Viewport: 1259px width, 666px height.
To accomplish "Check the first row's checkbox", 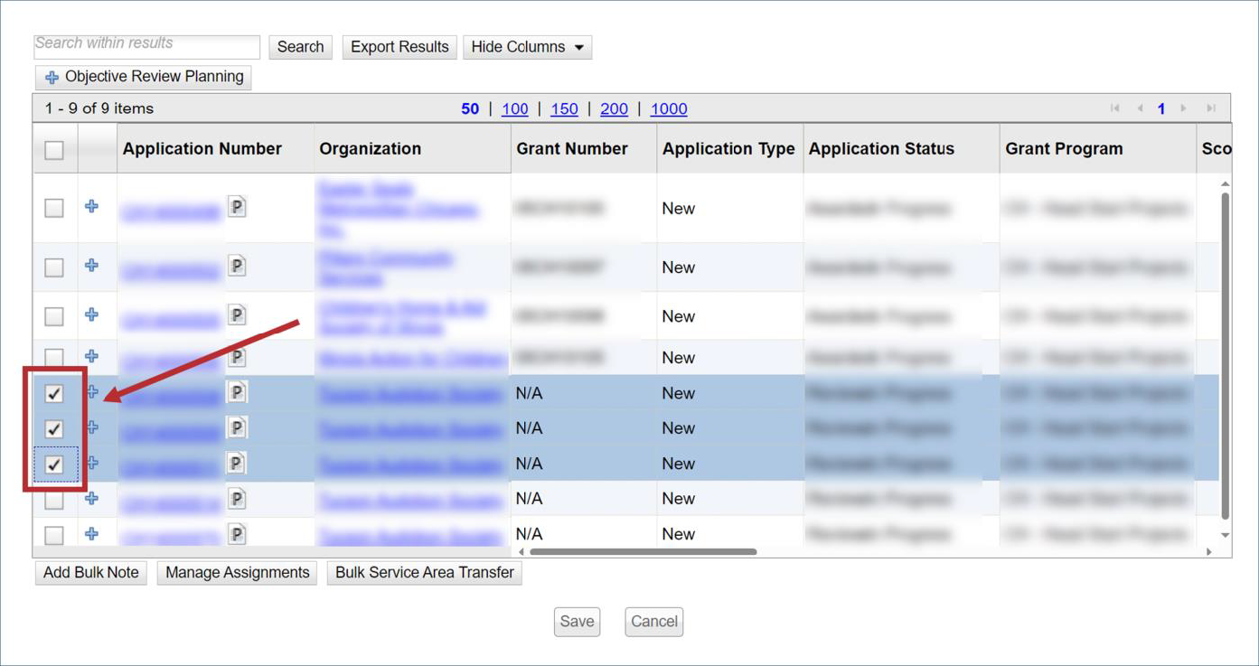I will [x=54, y=208].
